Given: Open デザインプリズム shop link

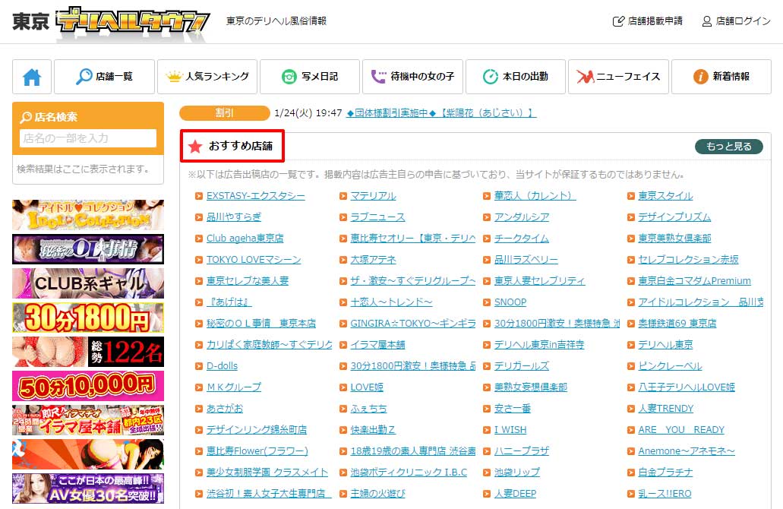Looking at the screenshot, I should pos(674,217).
